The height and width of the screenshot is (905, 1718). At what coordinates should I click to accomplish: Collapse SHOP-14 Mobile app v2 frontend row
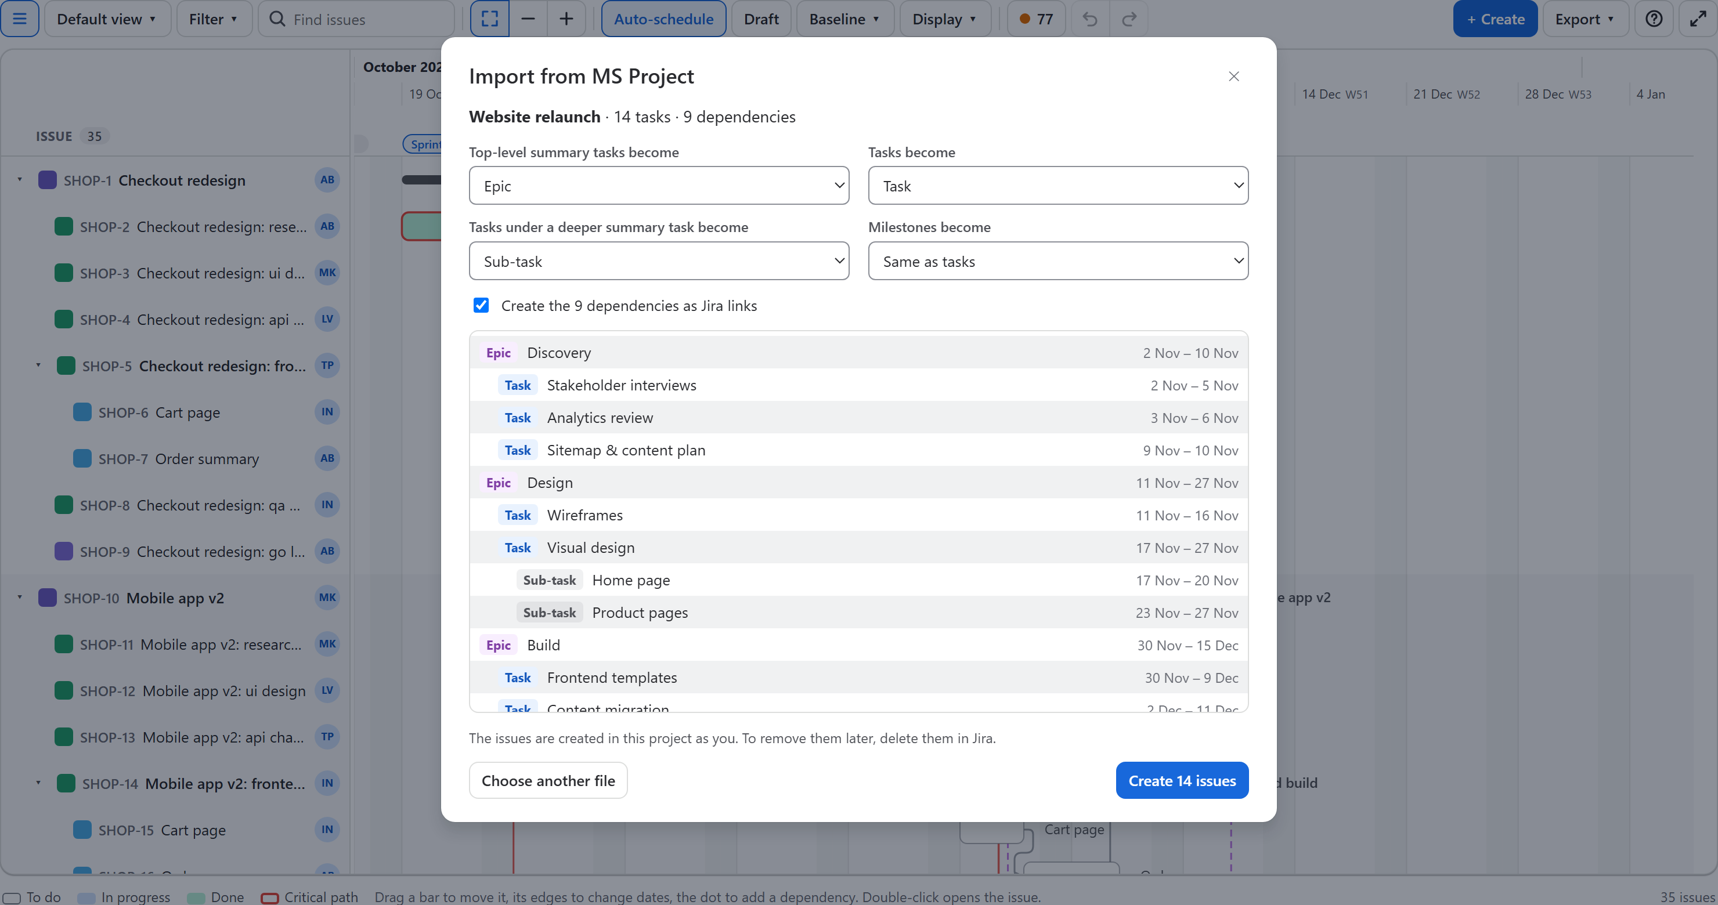[x=39, y=784]
